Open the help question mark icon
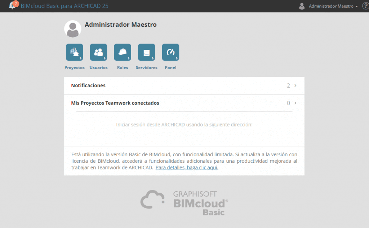The width and height of the screenshot is (369, 228). coord(365,6)
